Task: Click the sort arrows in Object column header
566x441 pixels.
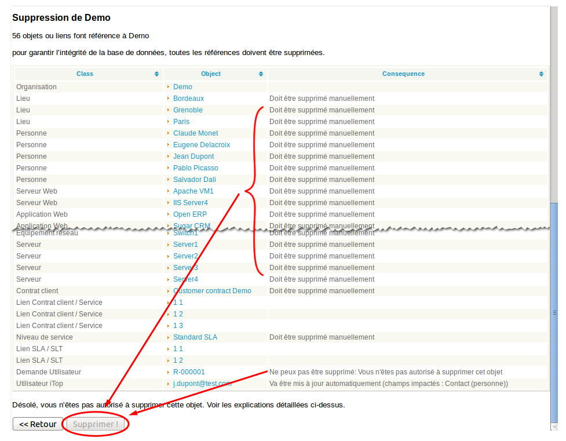Action: click(x=261, y=74)
